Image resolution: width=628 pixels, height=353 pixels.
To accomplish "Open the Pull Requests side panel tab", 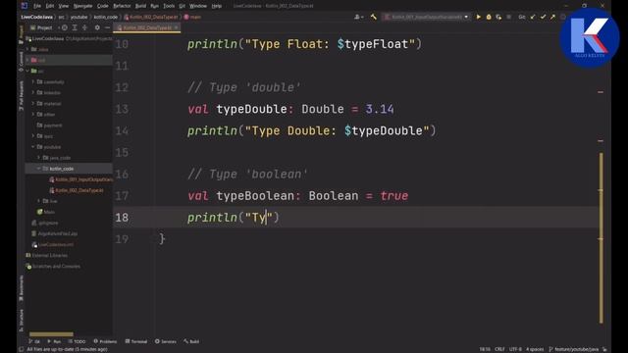I will coord(21,96).
